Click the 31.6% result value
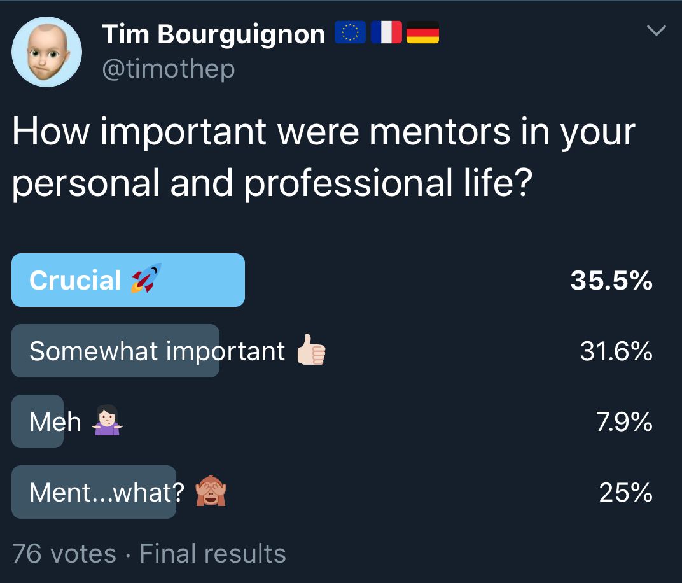This screenshot has height=583, width=682. pos(616,351)
